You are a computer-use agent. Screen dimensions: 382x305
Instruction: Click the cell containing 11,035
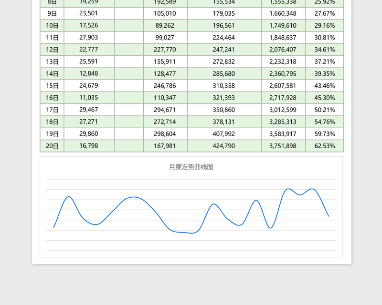89,98
